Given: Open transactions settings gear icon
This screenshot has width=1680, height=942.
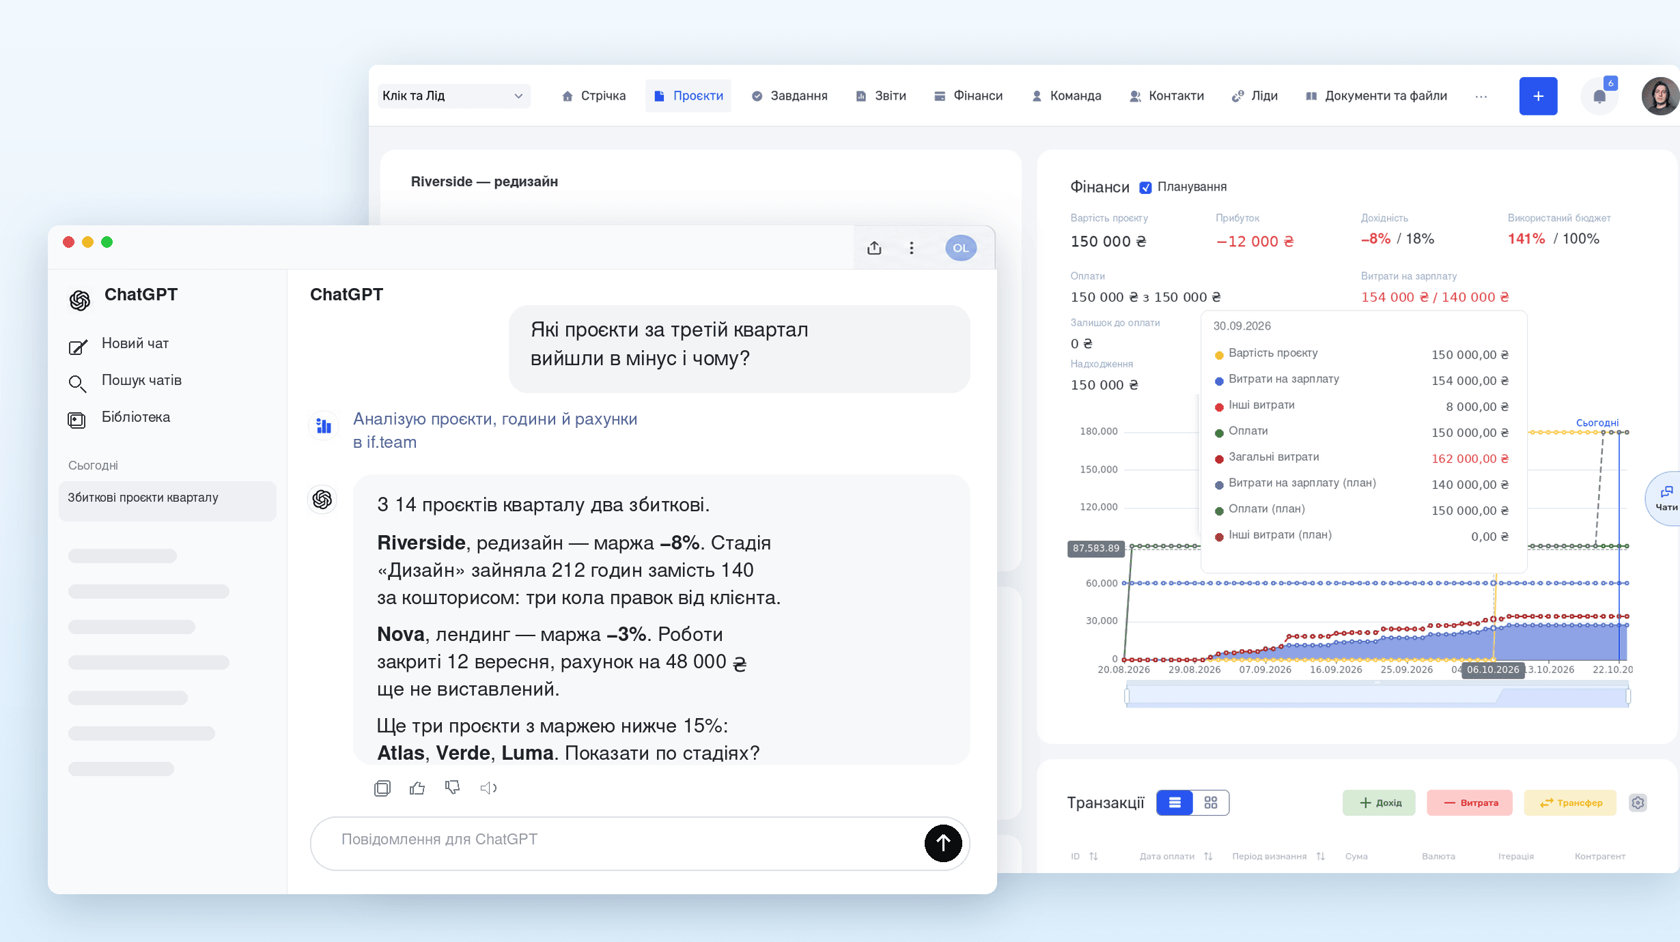Looking at the screenshot, I should 1638,803.
